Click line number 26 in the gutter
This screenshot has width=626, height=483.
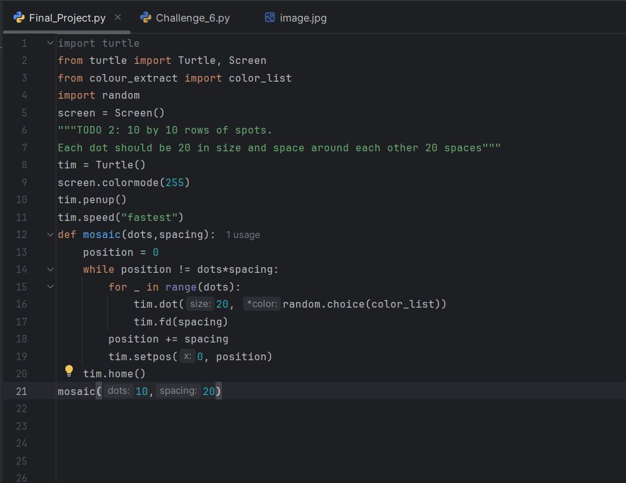click(22, 478)
